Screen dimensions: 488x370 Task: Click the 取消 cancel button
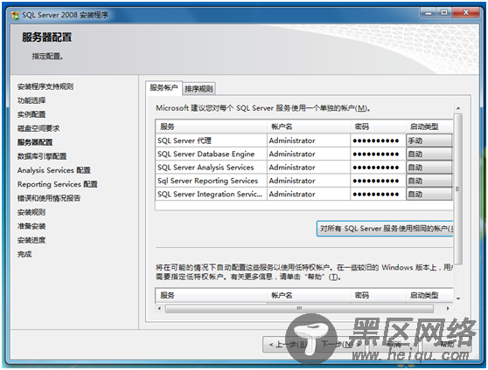click(x=394, y=344)
